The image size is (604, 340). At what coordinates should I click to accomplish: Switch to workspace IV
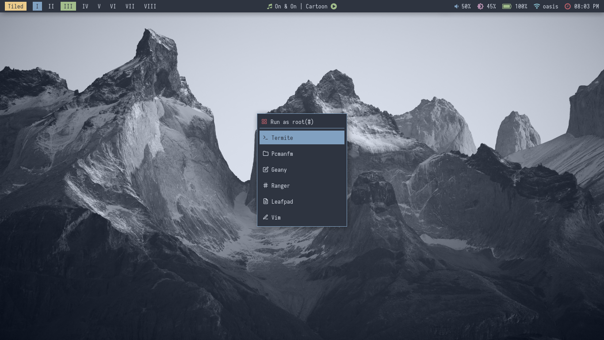(85, 6)
